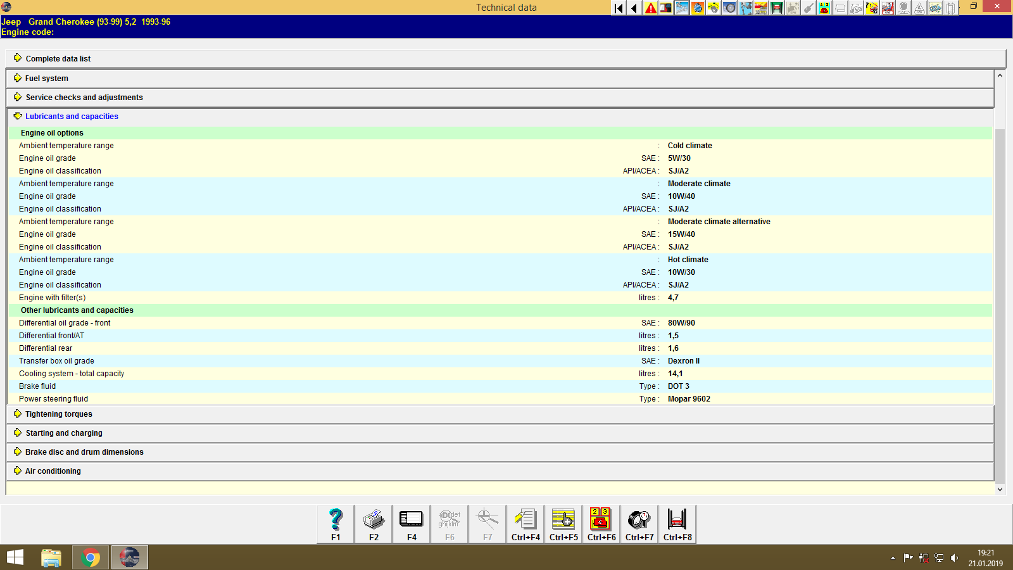1013x570 pixels.
Task: Click the Ctrl+F7 gauges icon
Action: [x=638, y=519]
